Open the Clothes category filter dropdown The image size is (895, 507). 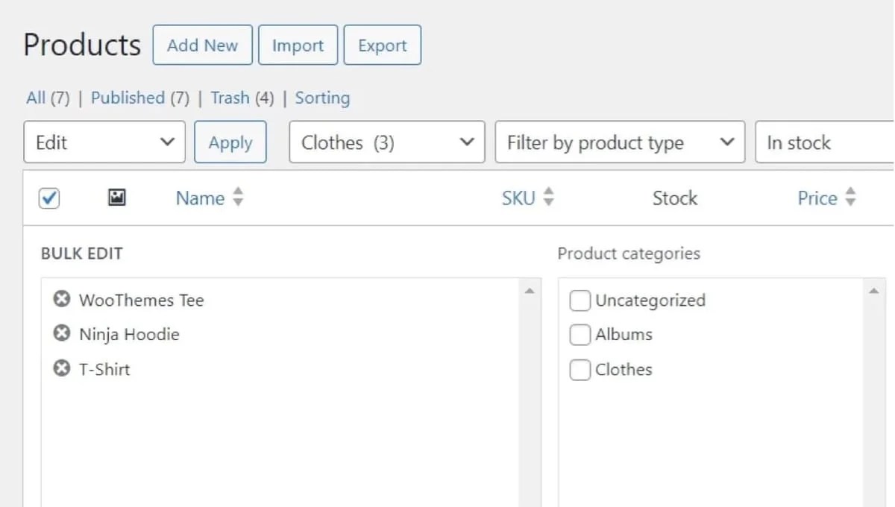point(386,142)
